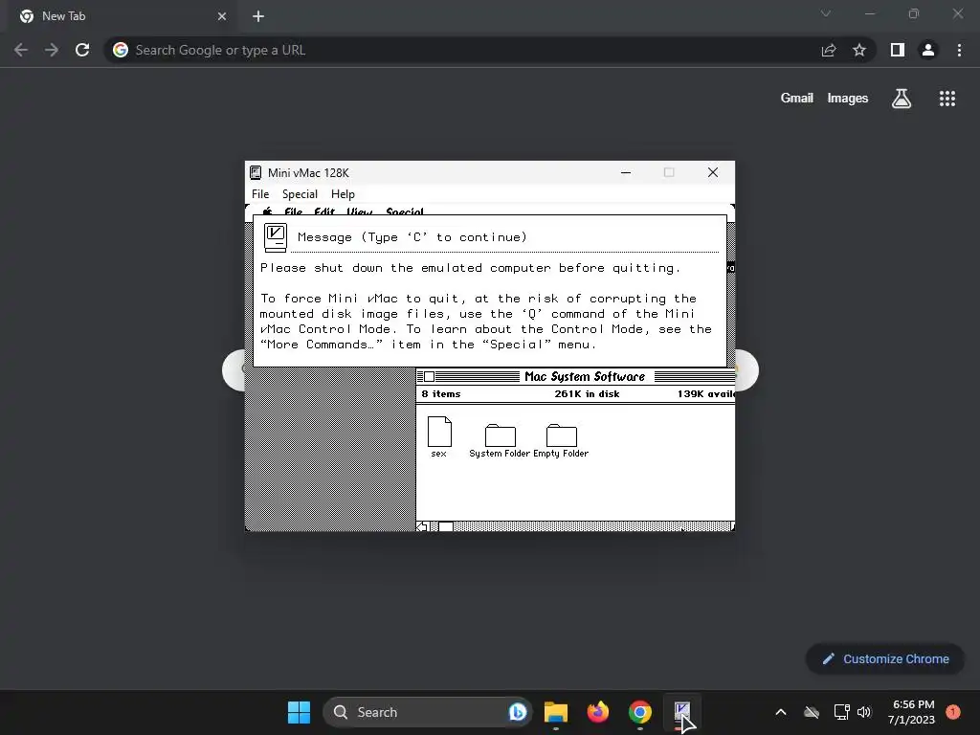Open the Chrome profile avatar
This screenshot has height=735, width=980.
(928, 50)
